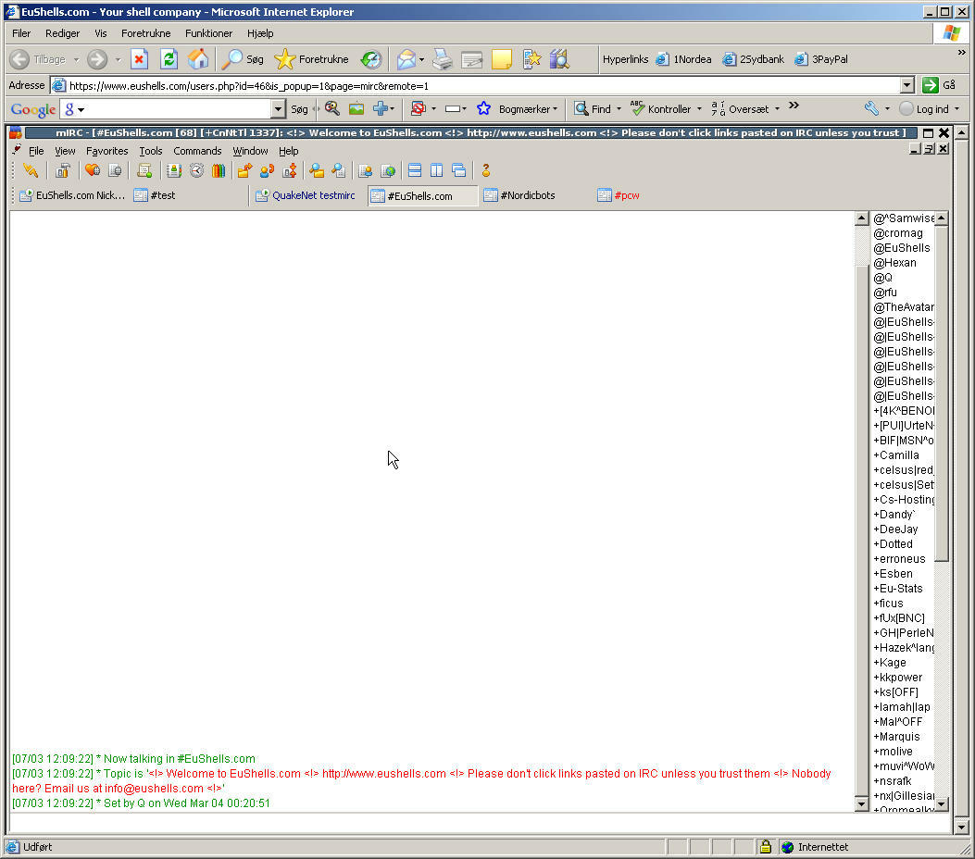
Task: Click the mIRC timer clock icon
Action: tap(196, 170)
